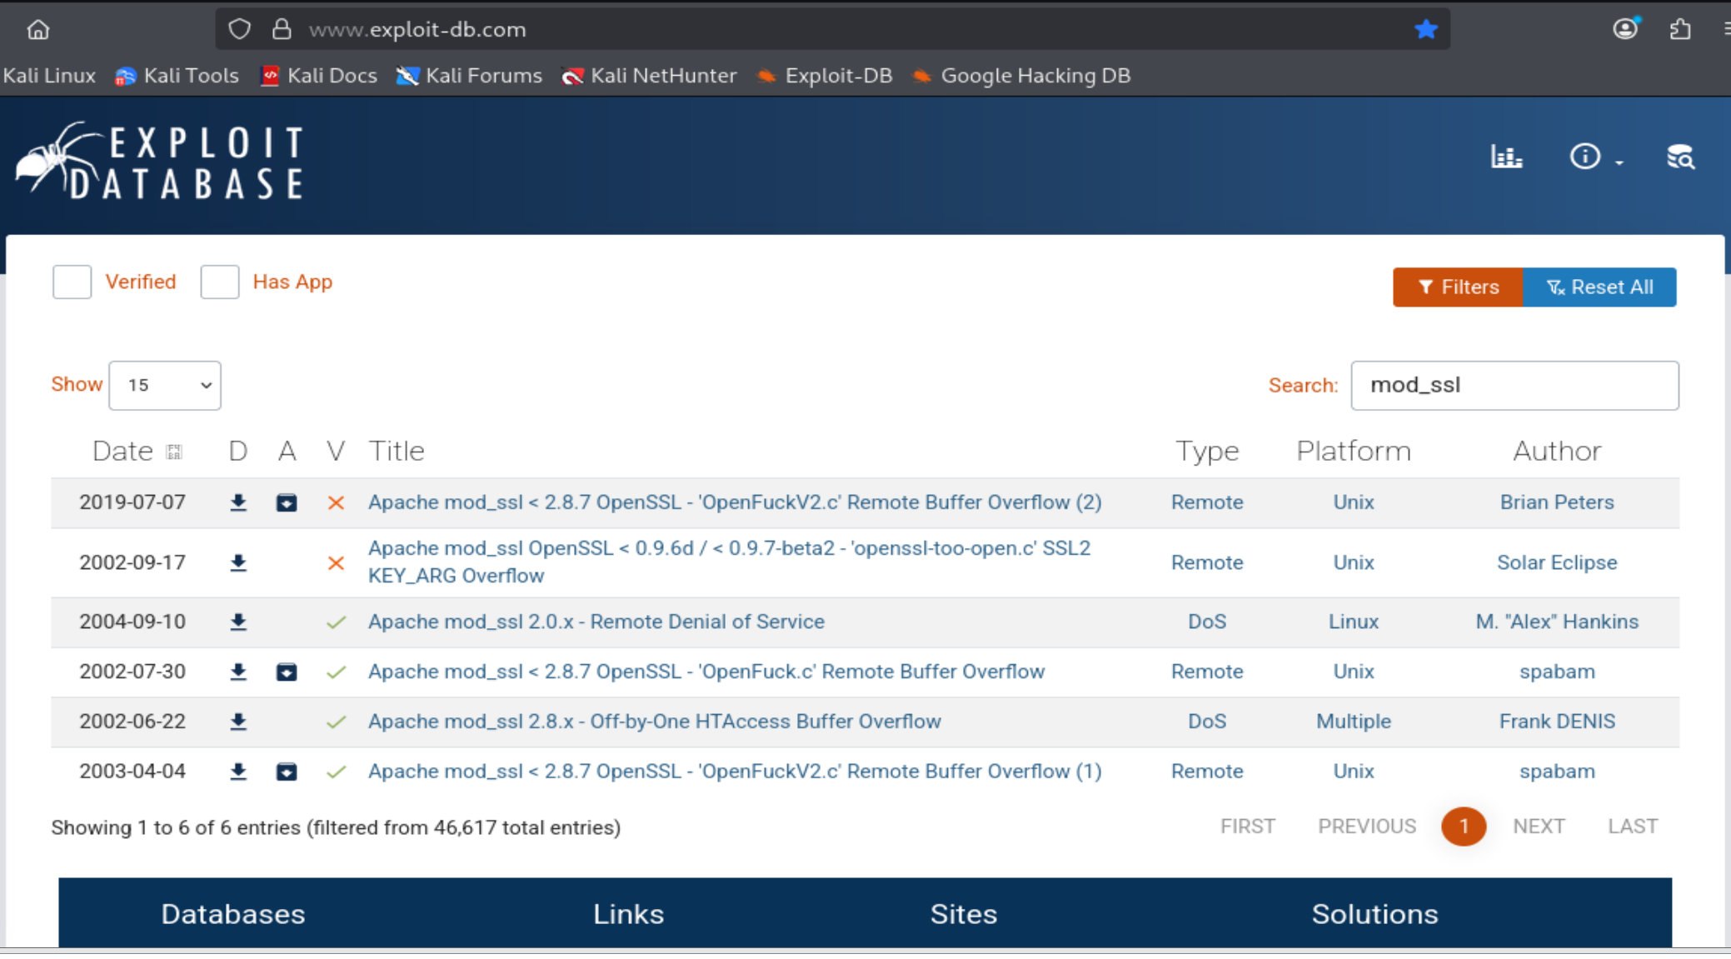Image resolution: width=1731 pixels, height=959 pixels.
Task: Download the vulnerable app for the 2002-07-30 exploit
Action: point(287,672)
